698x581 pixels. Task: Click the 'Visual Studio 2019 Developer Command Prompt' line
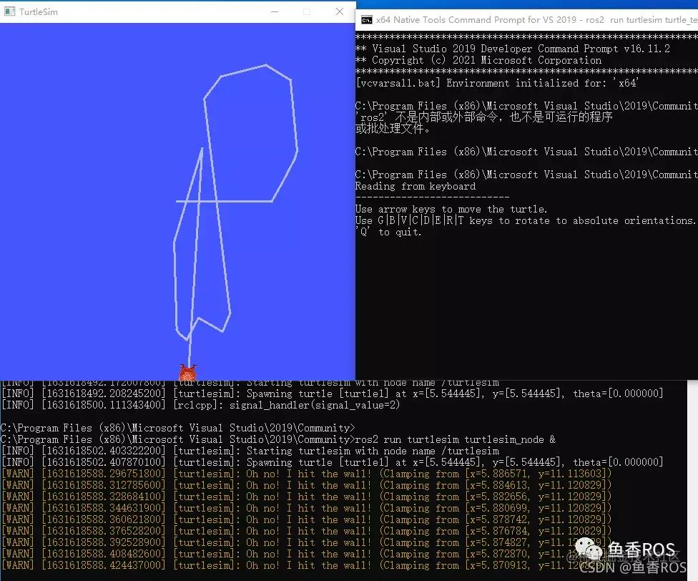[512, 49]
